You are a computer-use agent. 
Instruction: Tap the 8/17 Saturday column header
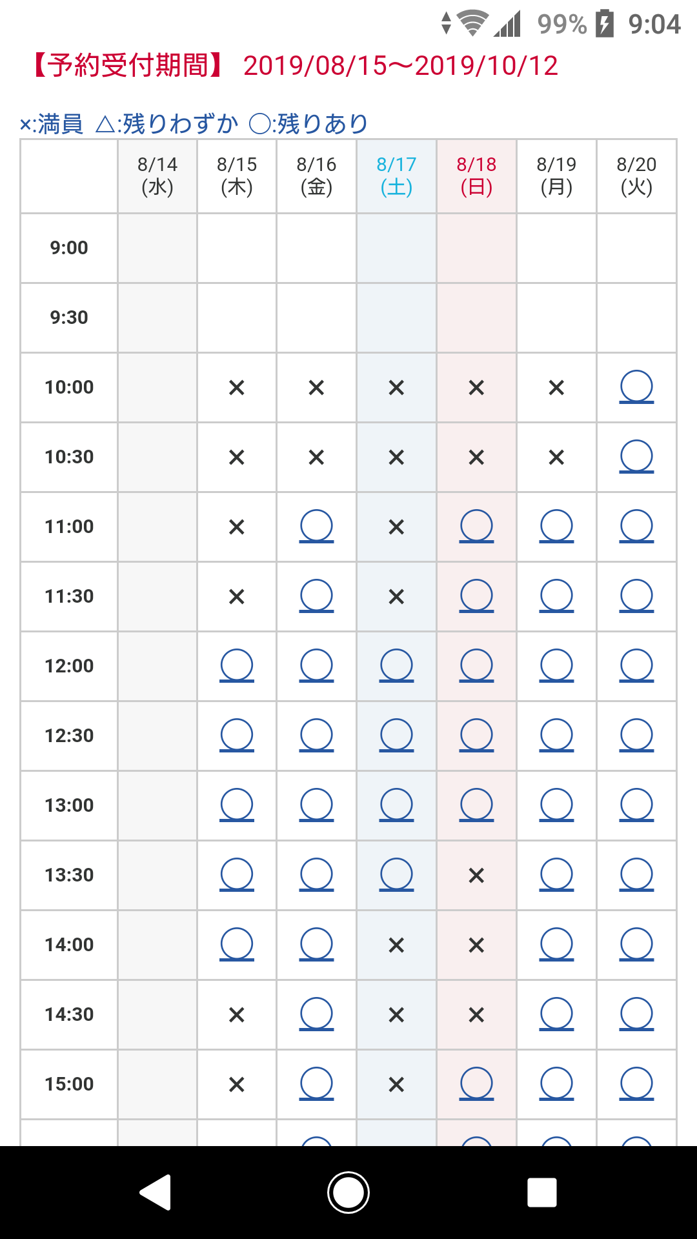[x=396, y=176]
